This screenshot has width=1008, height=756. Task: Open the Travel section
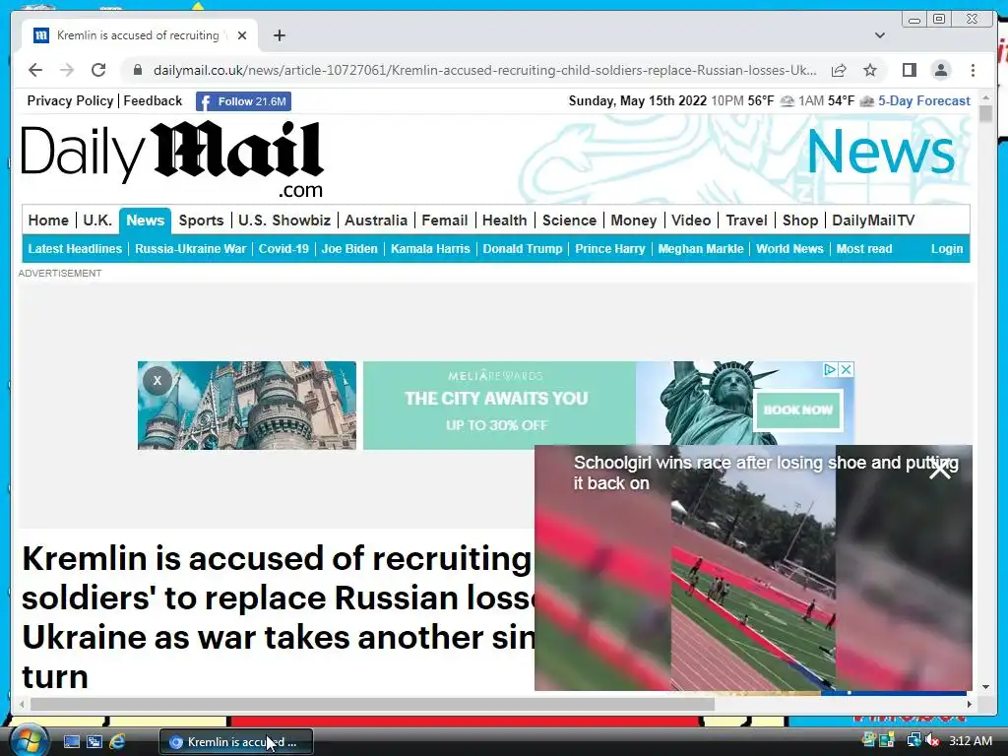(x=746, y=220)
